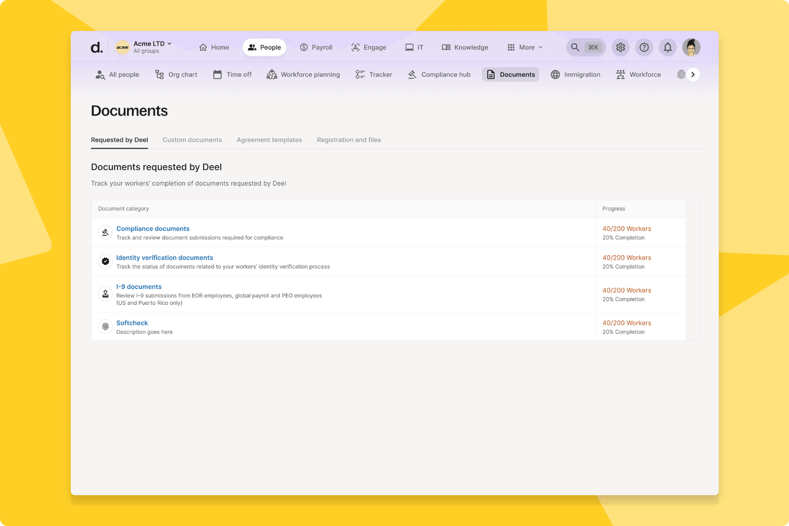789x526 pixels.
Task: Open the More dropdown in top navigation
Action: coord(525,47)
